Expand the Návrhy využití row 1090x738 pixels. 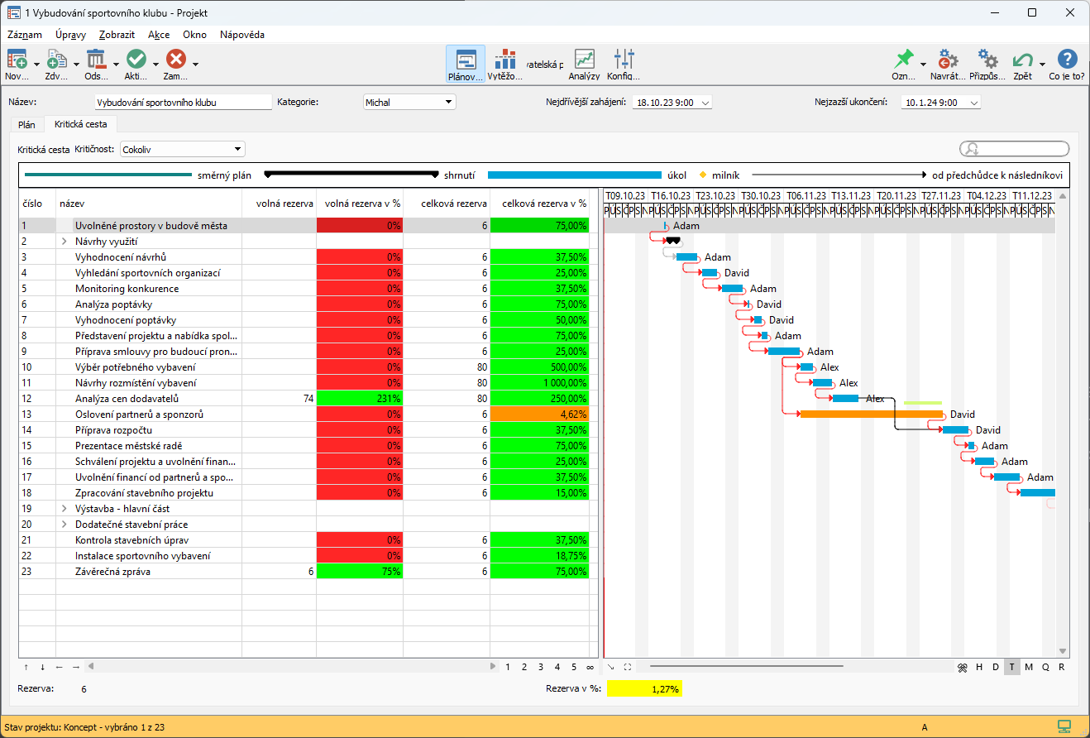click(x=65, y=242)
